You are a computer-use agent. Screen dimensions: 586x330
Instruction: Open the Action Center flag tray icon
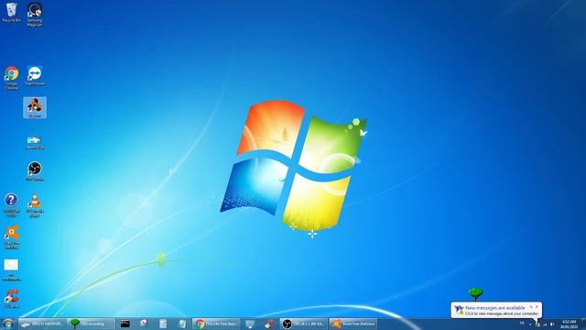(x=537, y=324)
